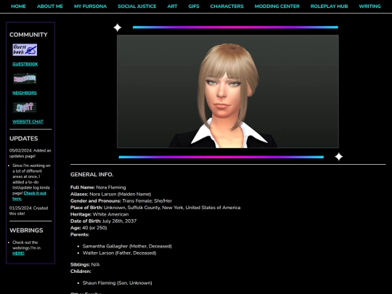This screenshot has width=392, height=294.
Task: Click the Nora character portrait image
Action: click(228, 91)
